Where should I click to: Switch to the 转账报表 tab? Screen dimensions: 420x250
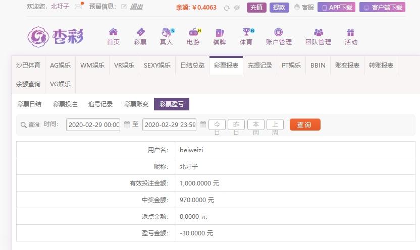point(381,65)
